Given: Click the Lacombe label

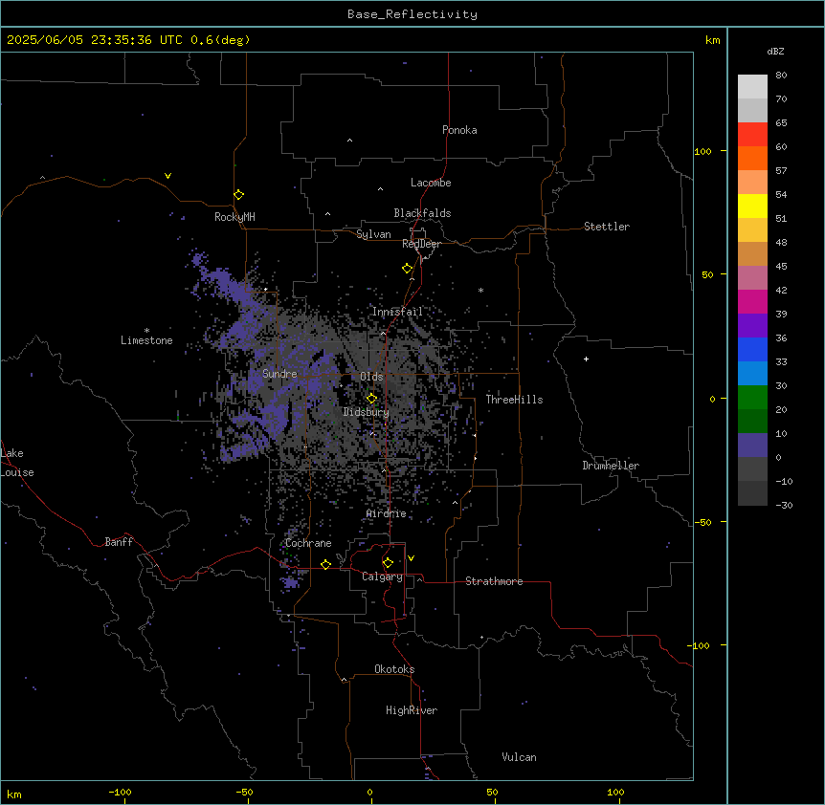Looking at the screenshot, I should (x=431, y=183).
